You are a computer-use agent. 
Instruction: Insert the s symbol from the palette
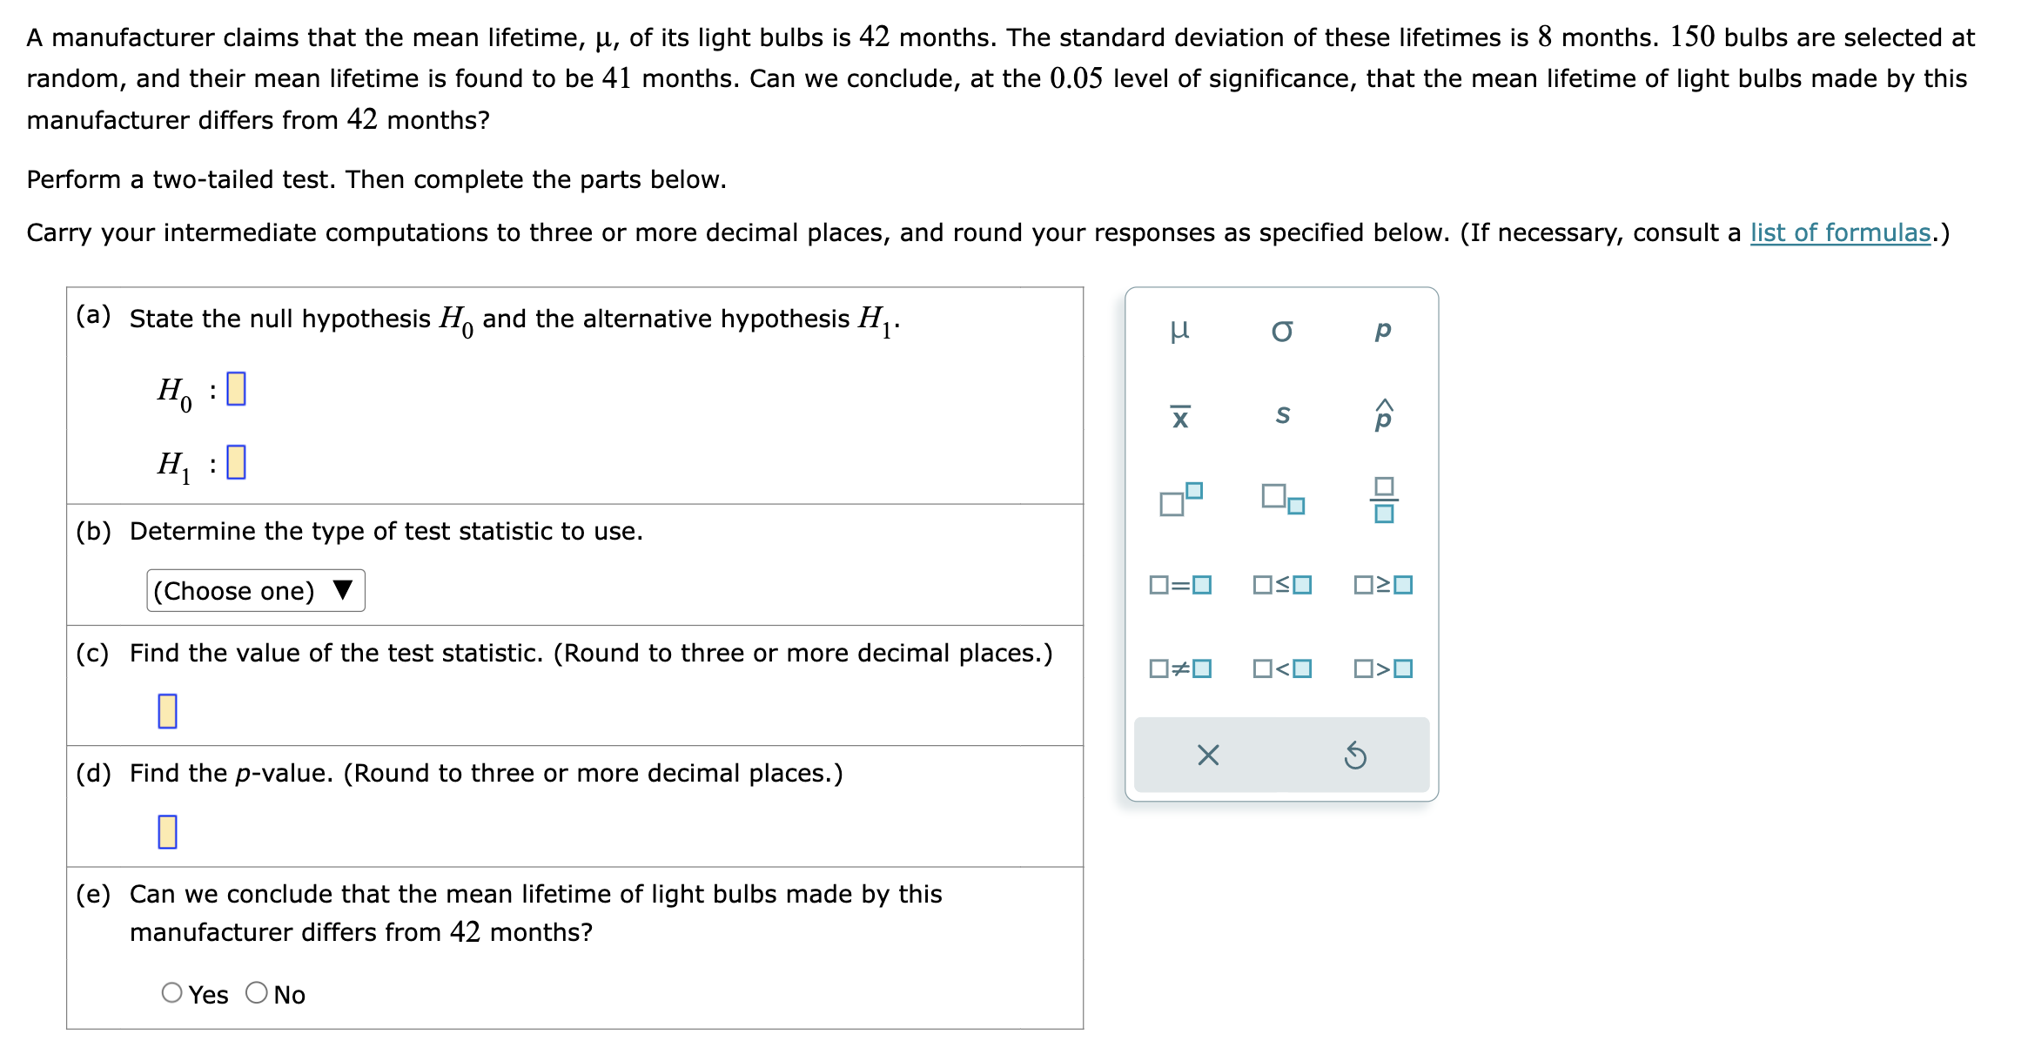(x=1282, y=416)
